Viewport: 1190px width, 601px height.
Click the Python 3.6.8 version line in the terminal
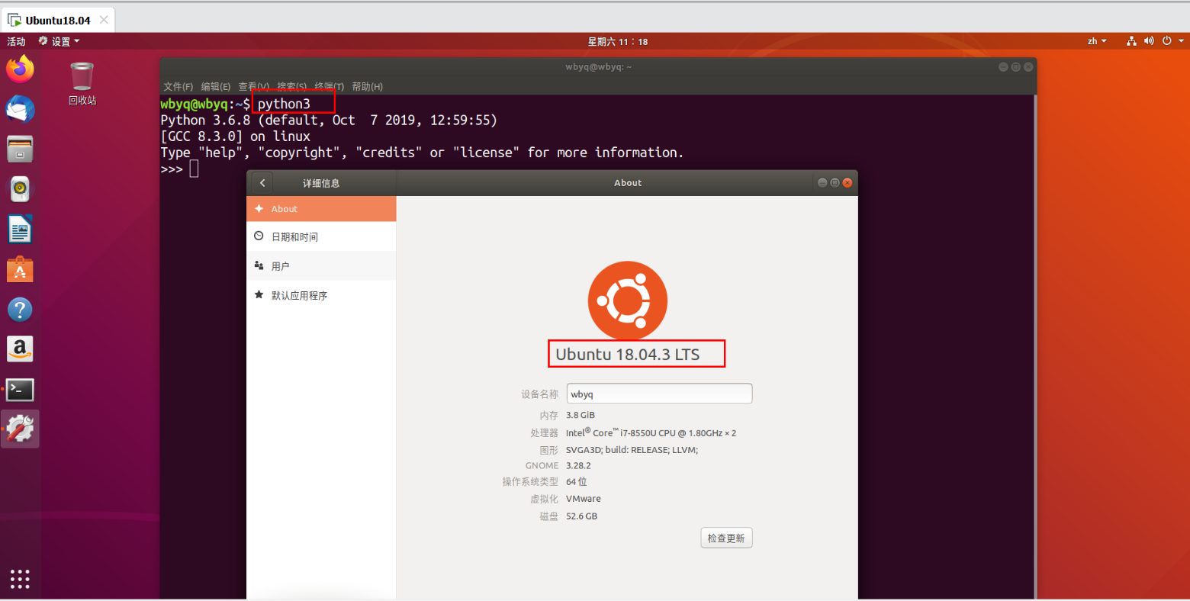[329, 121]
